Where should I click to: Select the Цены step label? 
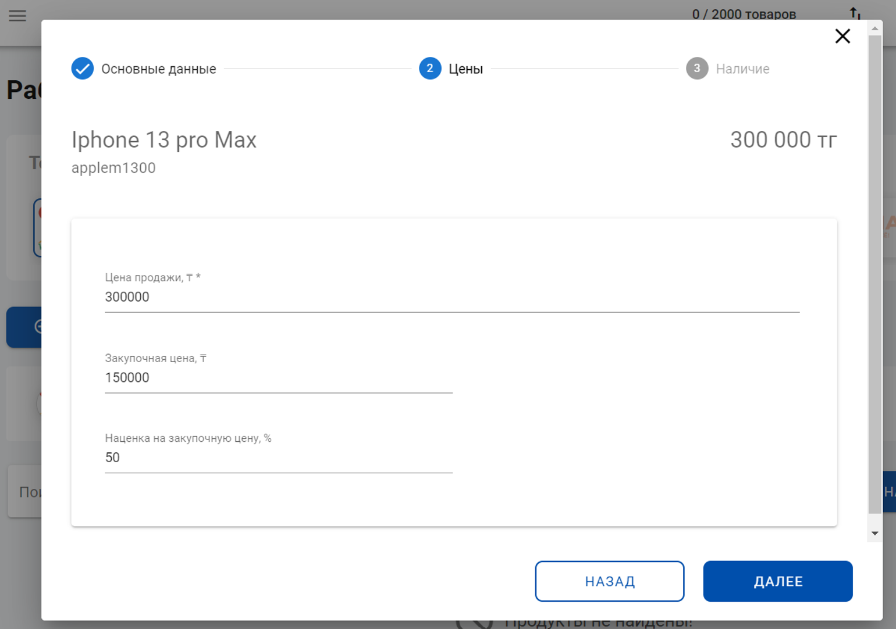(x=465, y=69)
